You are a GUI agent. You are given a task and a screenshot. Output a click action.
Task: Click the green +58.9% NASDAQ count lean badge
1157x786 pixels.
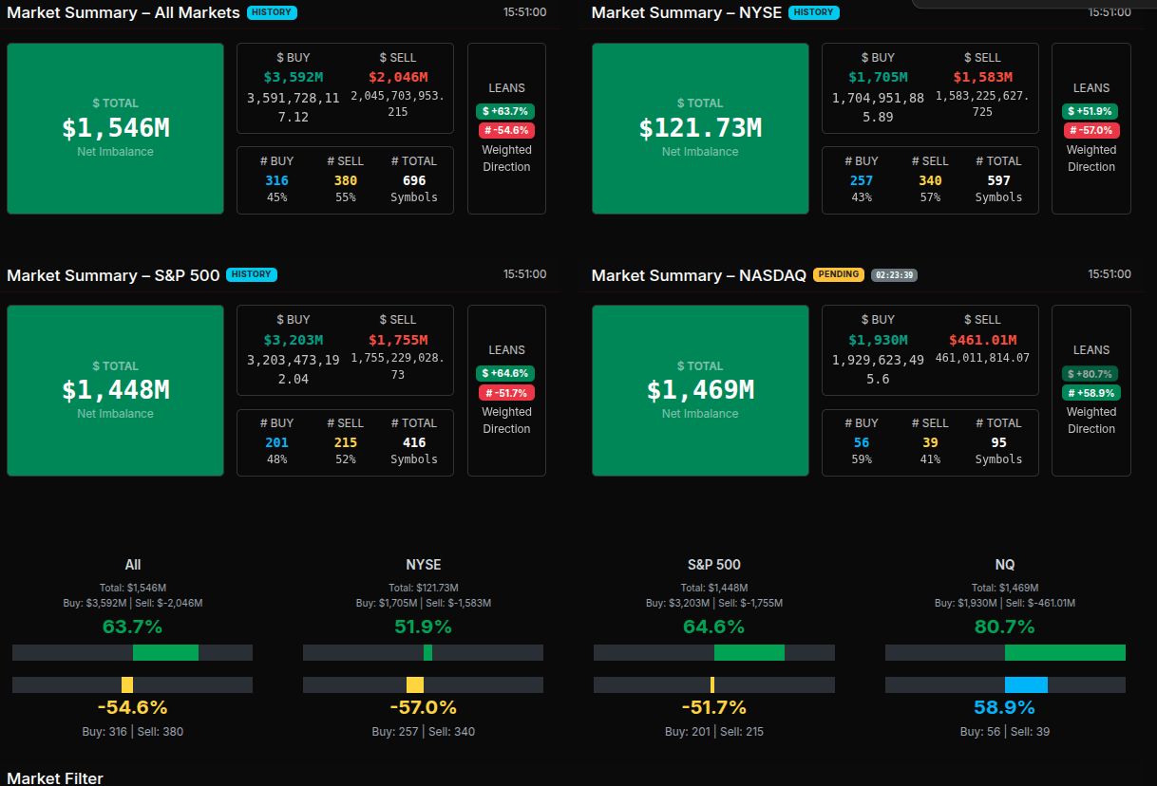click(x=1091, y=392)
